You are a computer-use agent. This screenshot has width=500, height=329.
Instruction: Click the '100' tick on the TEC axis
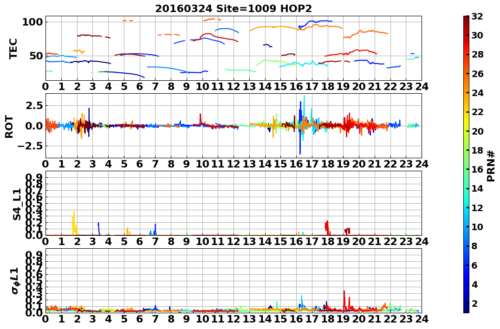pos(32,22)
